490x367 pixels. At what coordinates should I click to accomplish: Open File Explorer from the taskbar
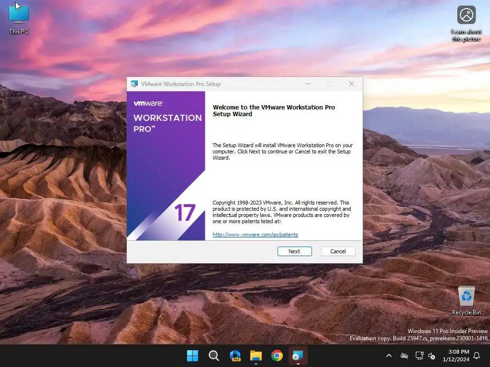(x=256, y=356)
